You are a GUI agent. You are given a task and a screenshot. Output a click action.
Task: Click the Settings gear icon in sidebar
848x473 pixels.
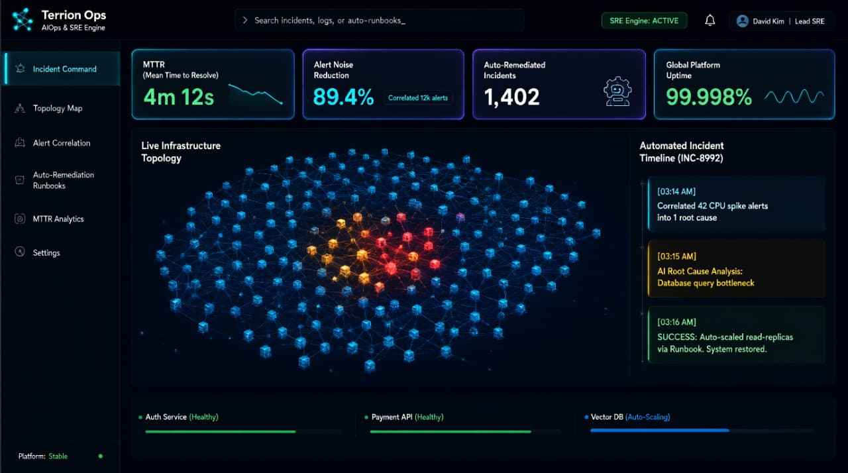[x=20, y=252]
